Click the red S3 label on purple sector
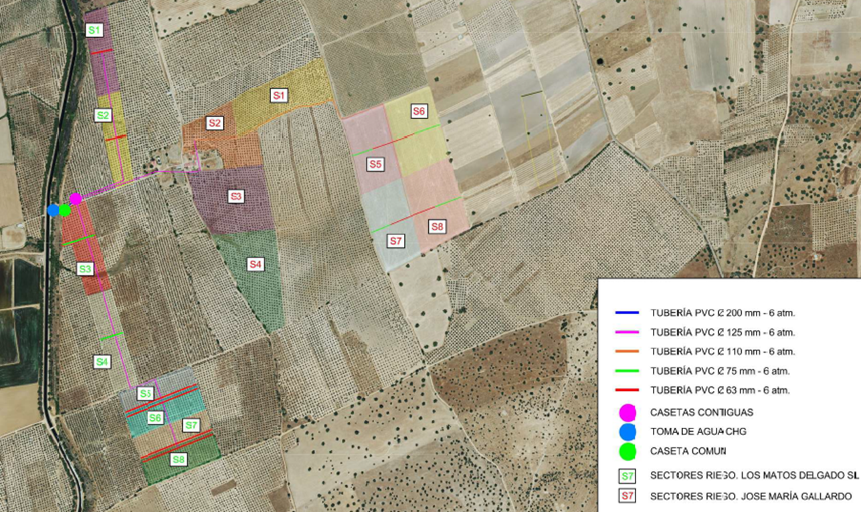This screenshot has width=861, height=512. 235,197
